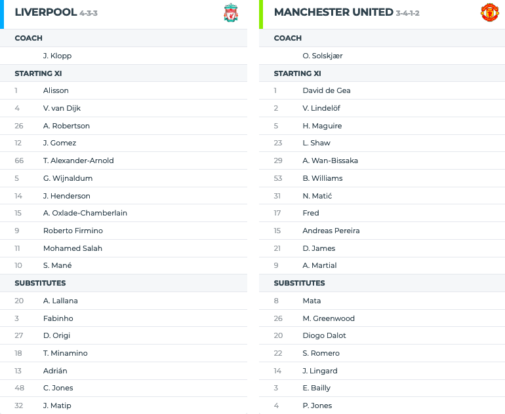505x414 pixels.
Task: Select coach O. Solskjær
Action: pyautogui.click(x=323, y=56)
